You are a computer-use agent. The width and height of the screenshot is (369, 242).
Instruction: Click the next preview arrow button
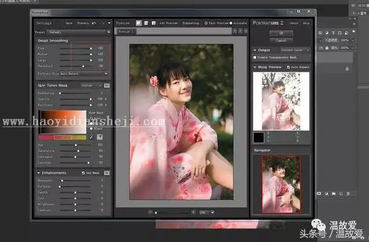(x=240, y=31)
